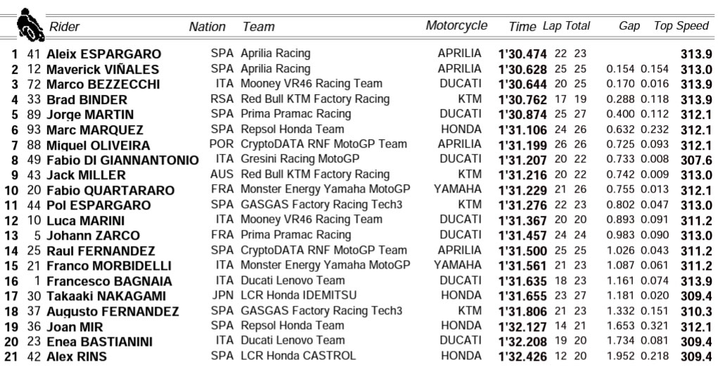Click Brad BINDER's lap time 1'30.762
The height and width of the screenshot is (367, 718).
pos(523,100)
